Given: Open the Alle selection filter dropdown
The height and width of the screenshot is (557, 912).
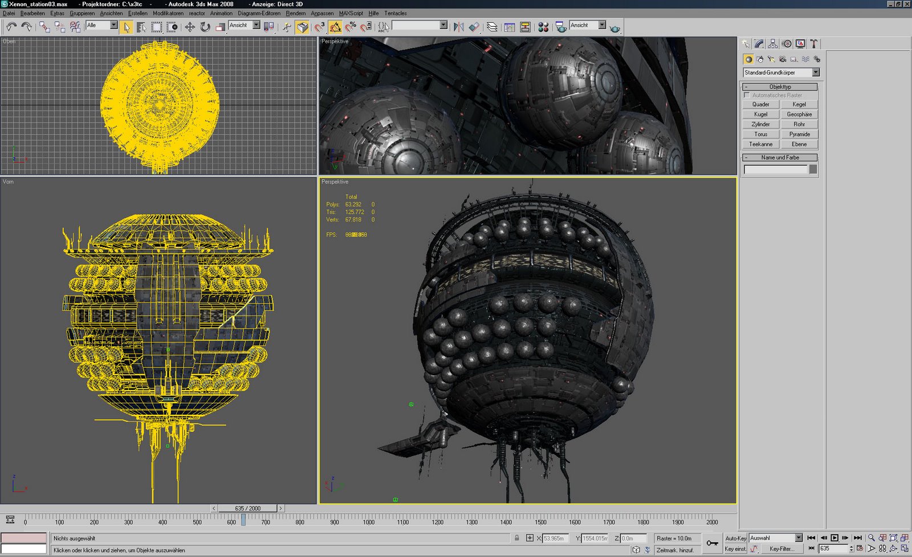Looking at the screenshot, I should (113, 25).
